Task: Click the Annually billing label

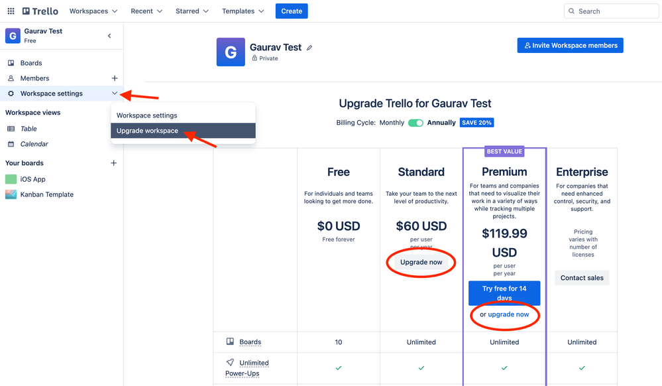Action: pyautogui.click(x=441, y=123)
